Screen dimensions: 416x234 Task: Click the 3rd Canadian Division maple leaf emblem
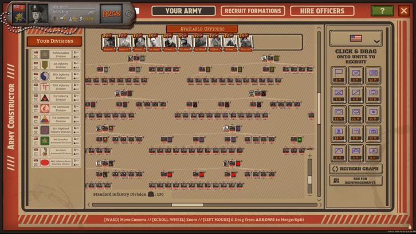(x=45, y=54)
